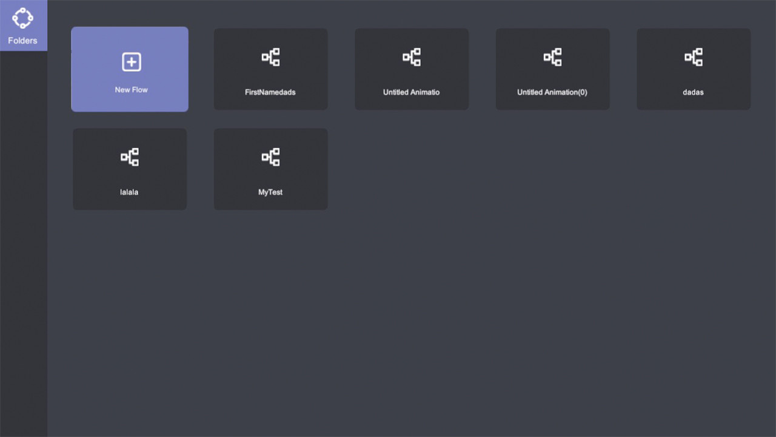Open the lalala flow thumbnail
The image size is (776, 437).
129,169
